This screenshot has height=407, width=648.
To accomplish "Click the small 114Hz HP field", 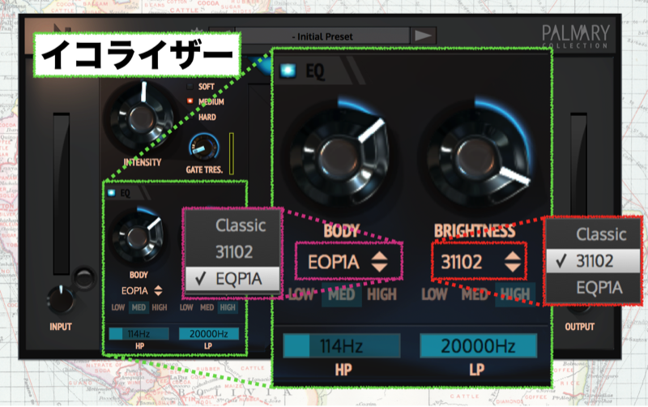I will pos(139,333).
